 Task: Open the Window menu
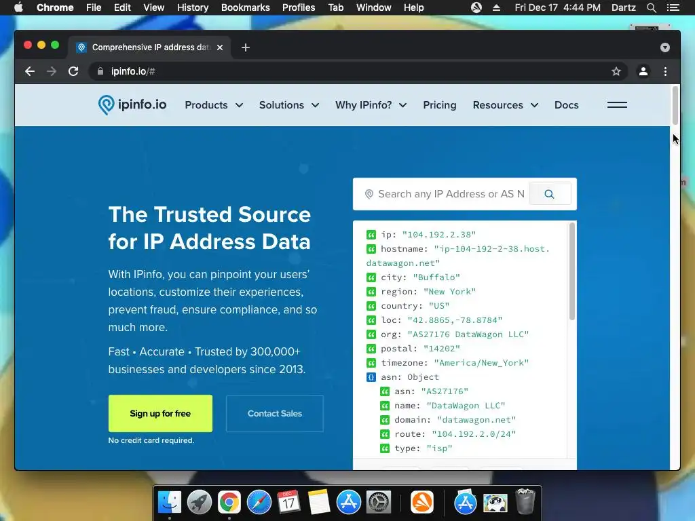[x=374, y=7]
